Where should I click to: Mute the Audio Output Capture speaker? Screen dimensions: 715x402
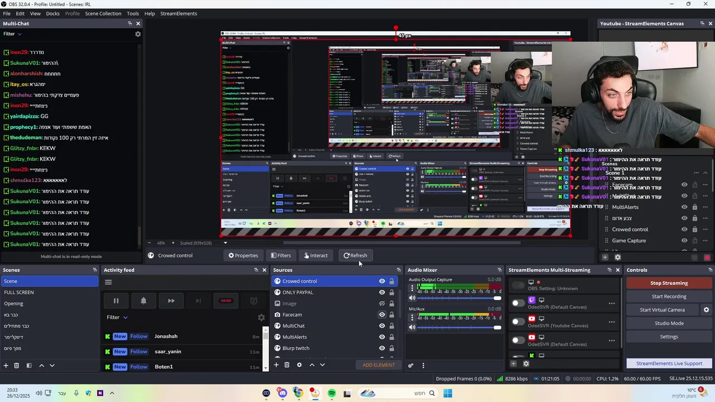(x=412, y=298)
